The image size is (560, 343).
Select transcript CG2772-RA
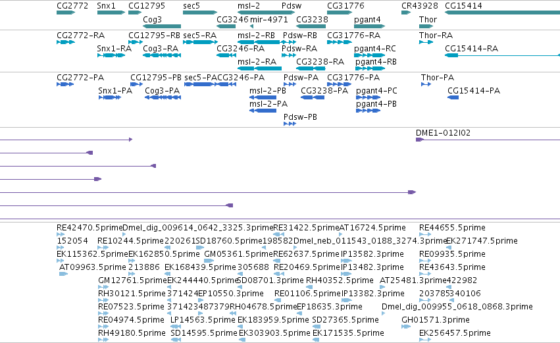pyautogui.click(x=66, y=42)
